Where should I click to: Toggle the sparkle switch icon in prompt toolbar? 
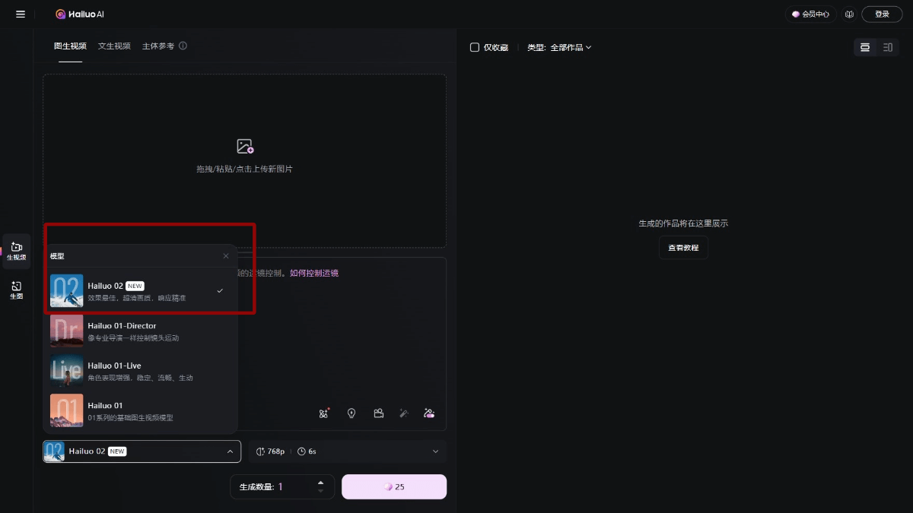[429, 413]
